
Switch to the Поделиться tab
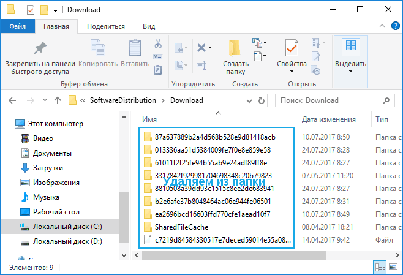tap(106, 26)
